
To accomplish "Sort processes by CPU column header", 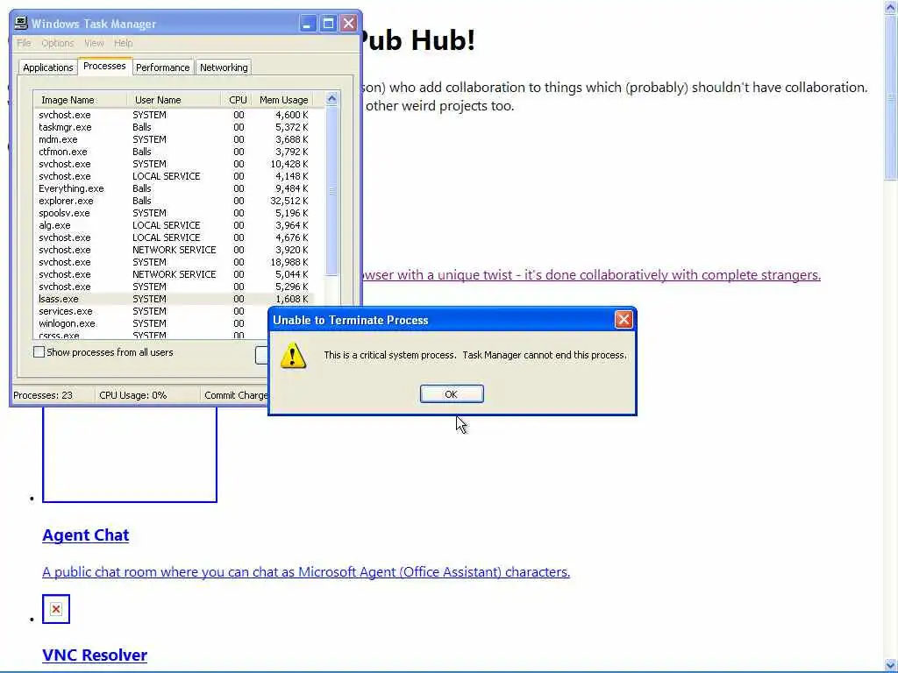I will pyautogui.click(x=237, y=100).
